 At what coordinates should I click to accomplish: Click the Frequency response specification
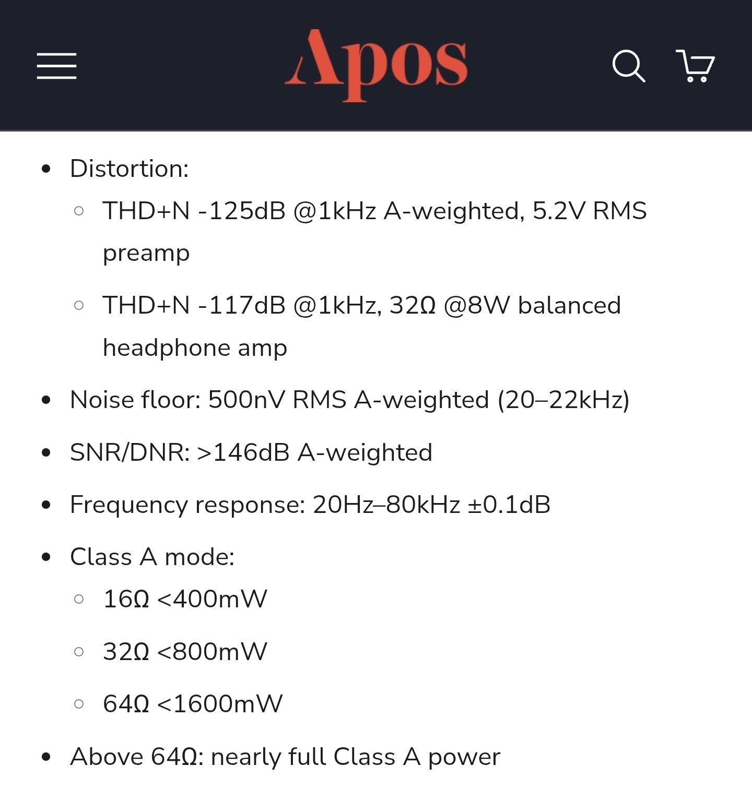310,505
